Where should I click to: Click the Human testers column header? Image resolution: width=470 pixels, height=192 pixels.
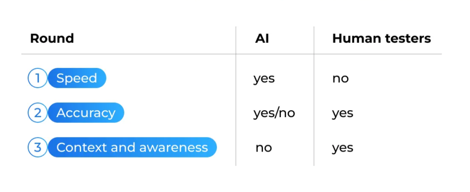(381, 39)
